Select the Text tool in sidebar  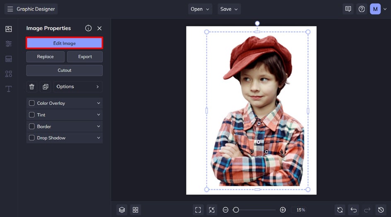[x=8, y=89]
